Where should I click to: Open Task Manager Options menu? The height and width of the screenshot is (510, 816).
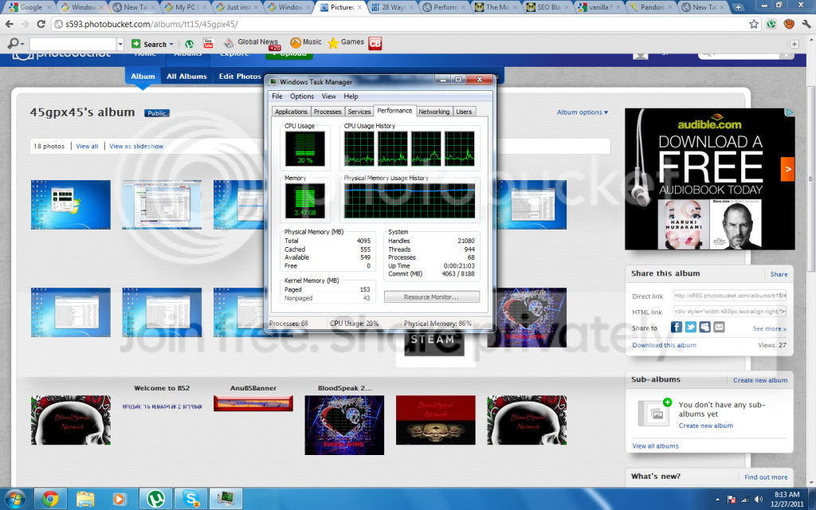[x=302, y=96]
